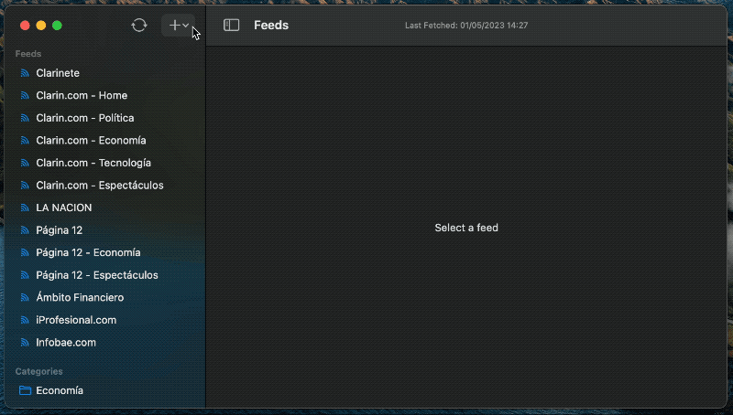Close the window with the red button
This screenshot has height=415, width=733.
(x=25, y=26)
